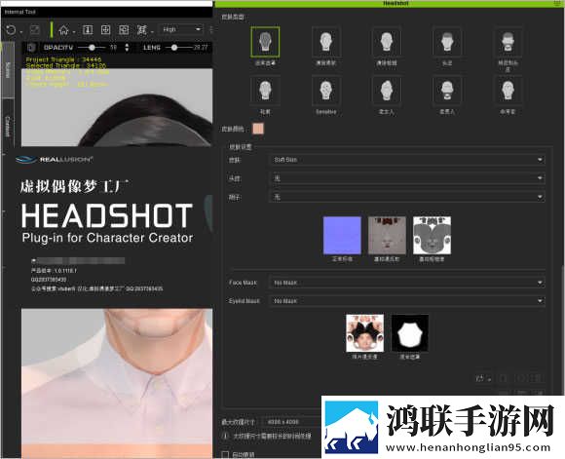Click the opacity value stepper arrows
The image size is (565, 459).
(127, 47)
